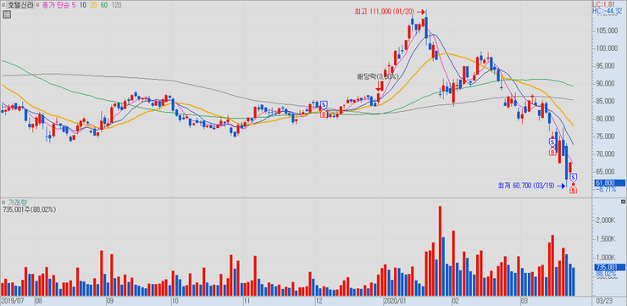The image size is (627, 306).
Task: Click the red down arrow under 배당락
Action: pyautogui.click(x=378, y=86)
